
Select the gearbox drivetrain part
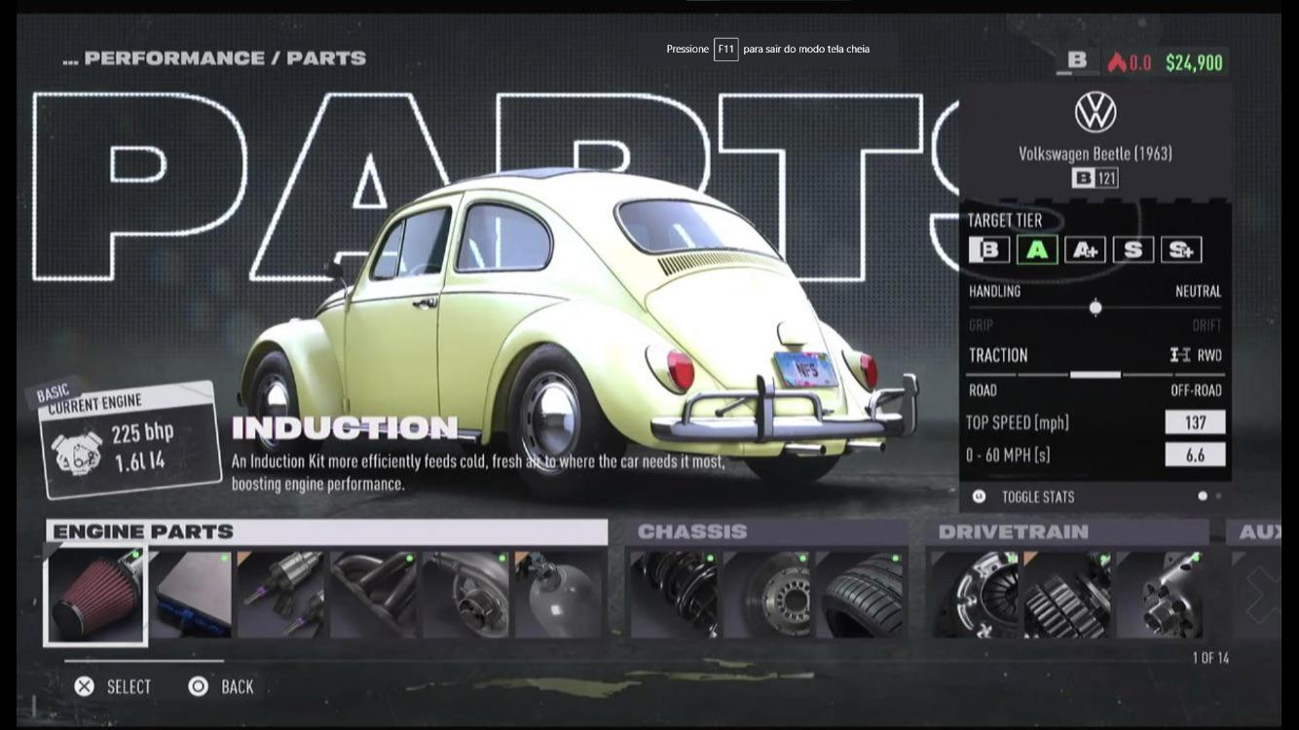[1066, 595]
